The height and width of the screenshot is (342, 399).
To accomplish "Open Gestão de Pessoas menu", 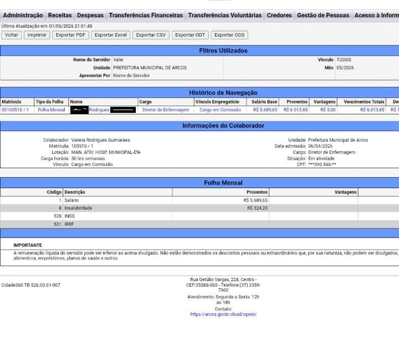I will tap(323, 15).
